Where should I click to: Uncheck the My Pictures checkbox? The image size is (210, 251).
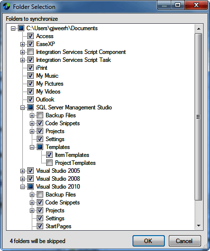30,84
